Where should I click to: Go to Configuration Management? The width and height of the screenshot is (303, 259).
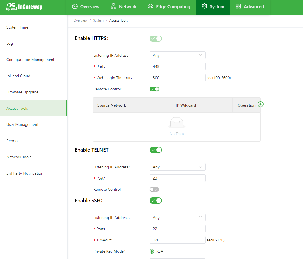33,60
